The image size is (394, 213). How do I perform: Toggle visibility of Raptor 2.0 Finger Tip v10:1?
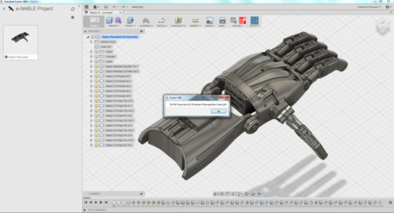tap(96, 101)
